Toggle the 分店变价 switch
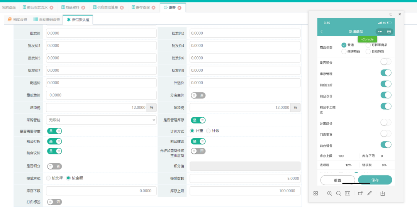Viewport: 417px width, 208px height. click(x=198, y=95)
